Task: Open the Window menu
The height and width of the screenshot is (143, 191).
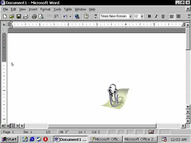Action: (80, 9)
